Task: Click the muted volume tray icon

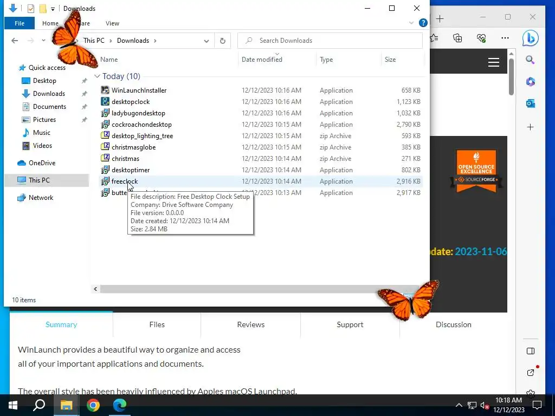Action: pos(485,405)
